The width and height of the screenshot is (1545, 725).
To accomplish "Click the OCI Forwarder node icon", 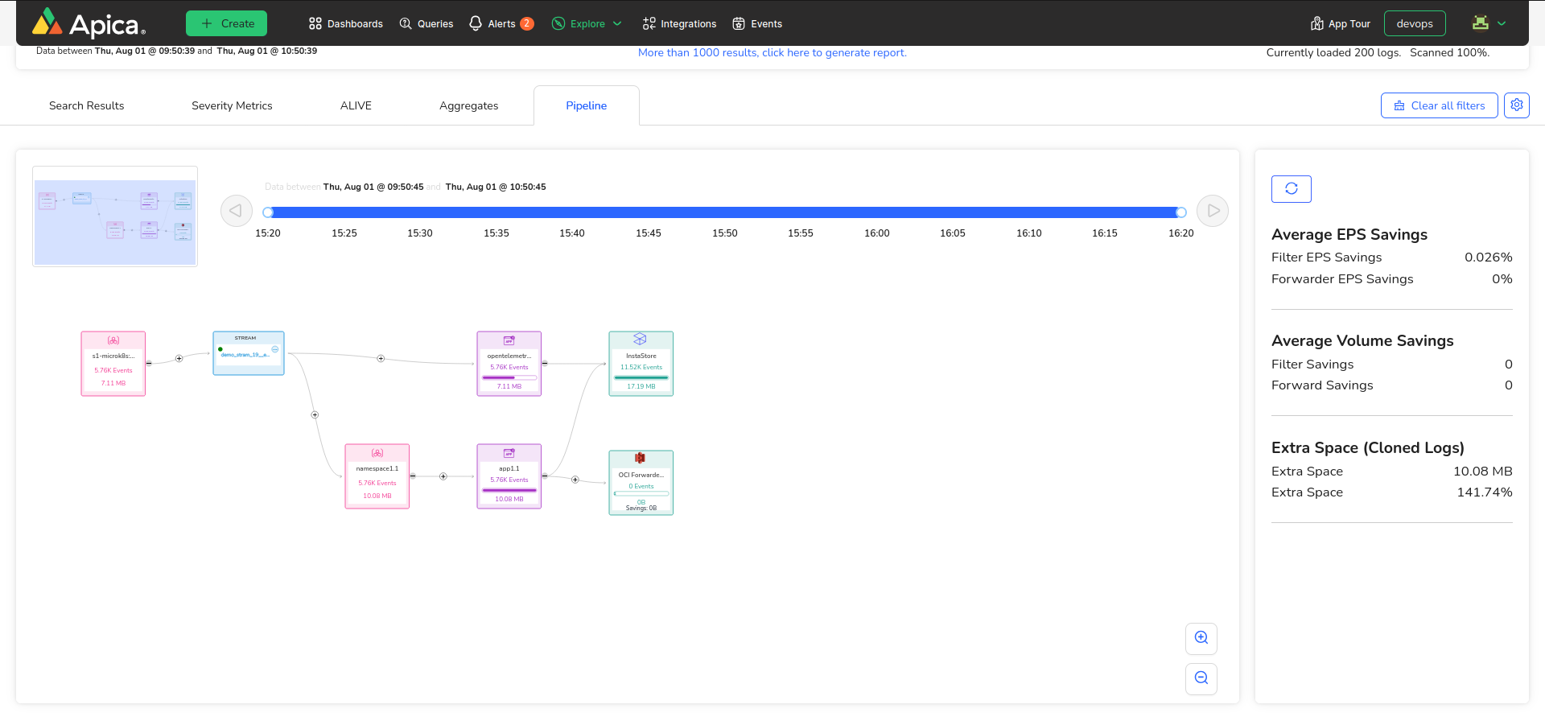I will [640, 458].
